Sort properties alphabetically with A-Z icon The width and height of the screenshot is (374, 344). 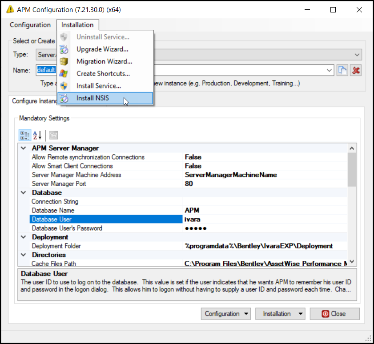pyautogui.click(x=37, y=135)
